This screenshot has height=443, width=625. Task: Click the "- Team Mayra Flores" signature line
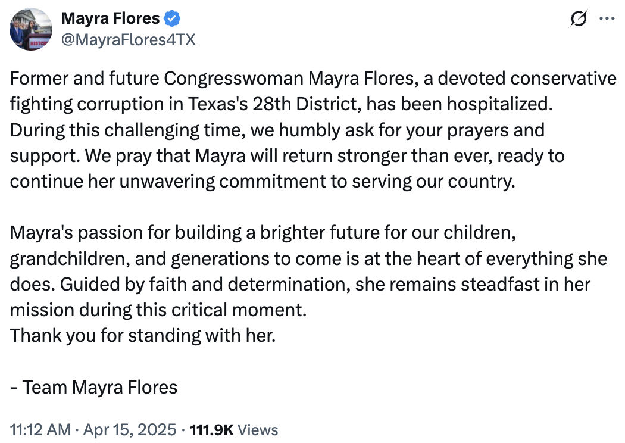(93, 387)
